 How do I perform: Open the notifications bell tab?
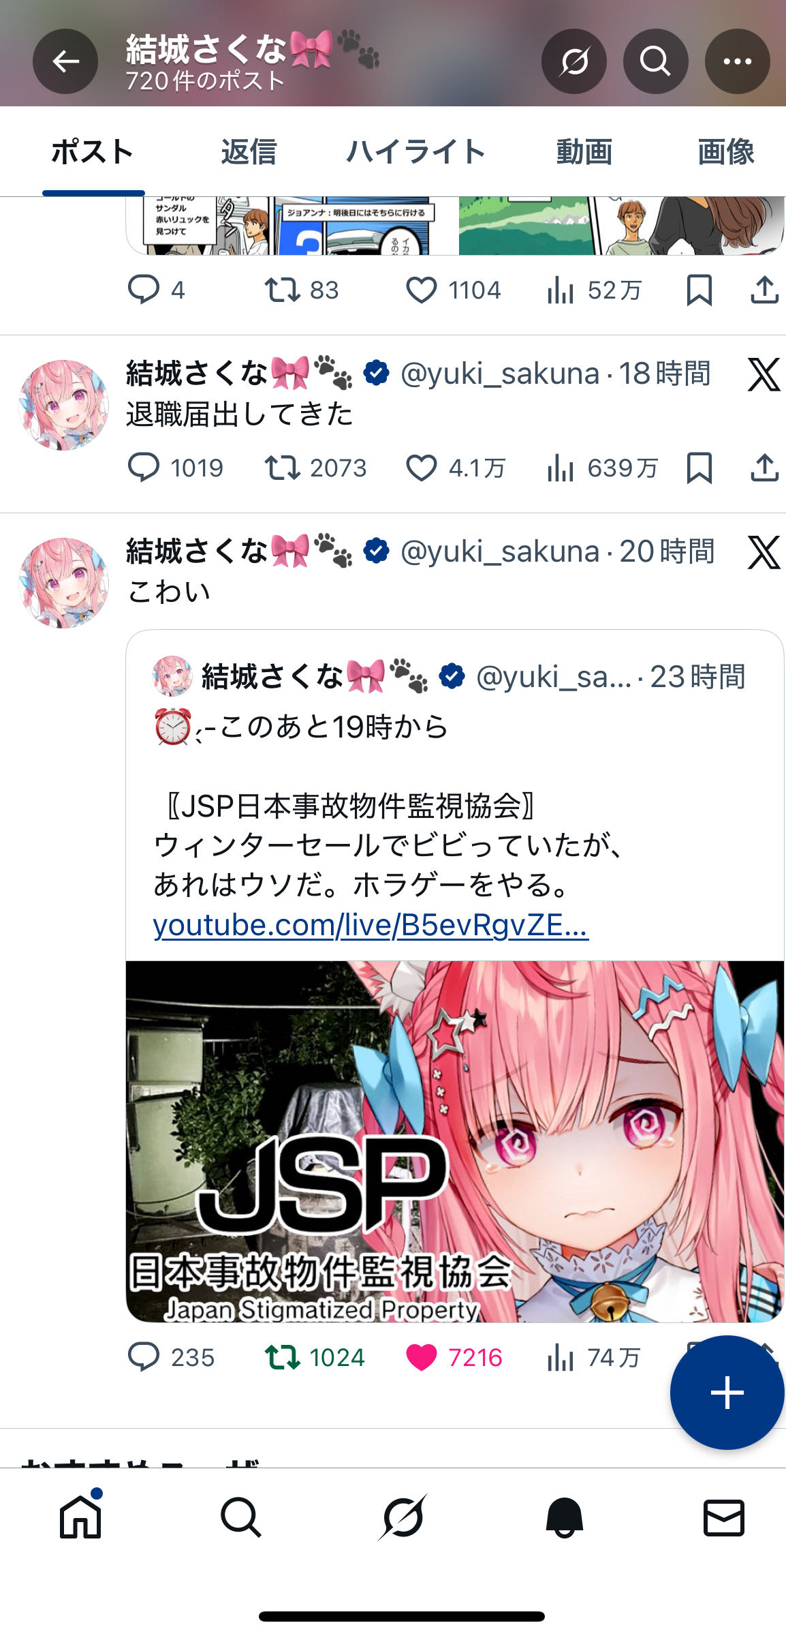(x=564, y=1517)
